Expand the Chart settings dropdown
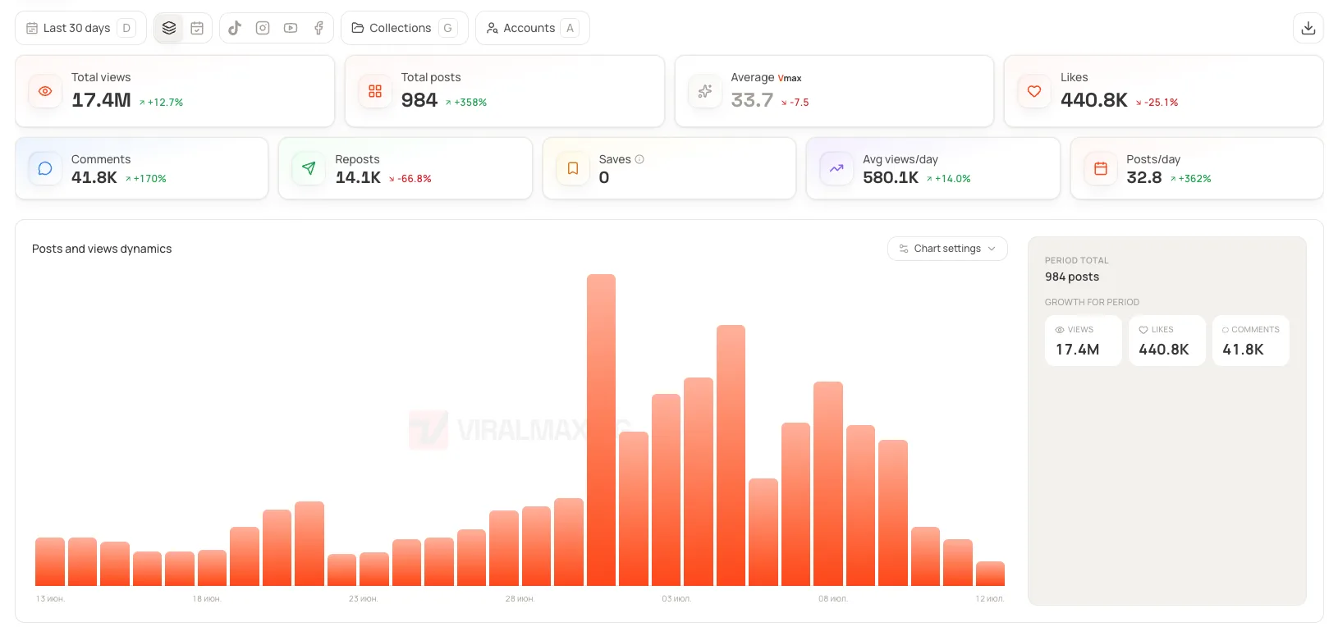This screenshot has height=636, width=1338. [x=947, y=249]
